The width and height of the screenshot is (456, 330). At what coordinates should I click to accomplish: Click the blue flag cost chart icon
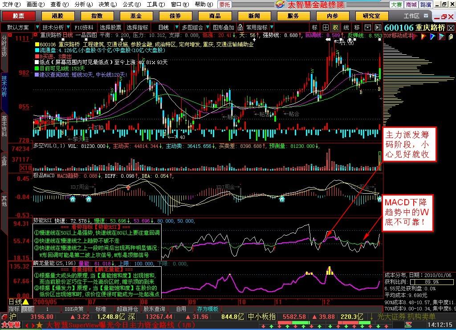(x=433, y=37)
